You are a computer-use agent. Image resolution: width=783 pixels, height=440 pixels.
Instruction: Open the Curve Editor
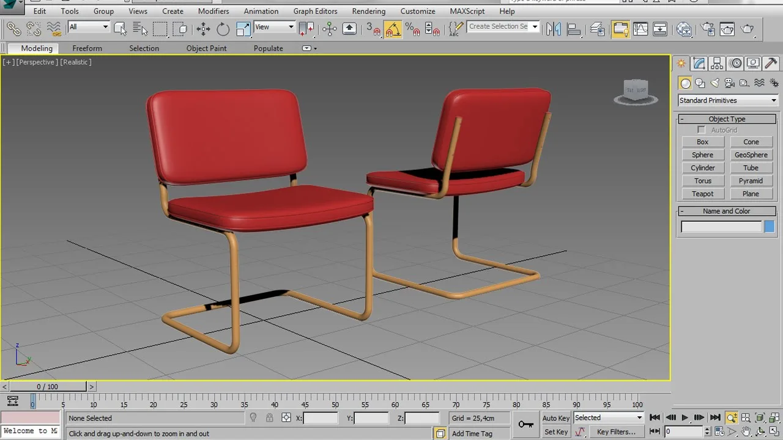[640, 29]
